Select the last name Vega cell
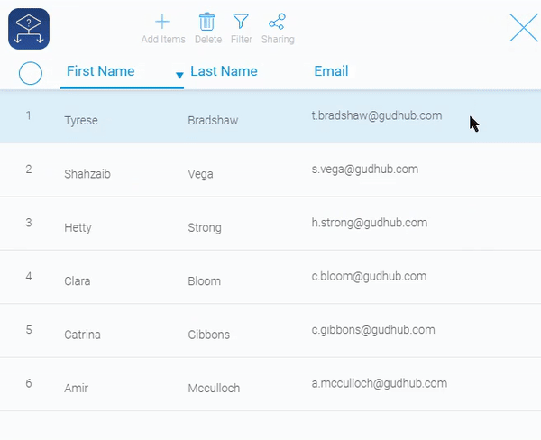 click(x=200, y=174)
